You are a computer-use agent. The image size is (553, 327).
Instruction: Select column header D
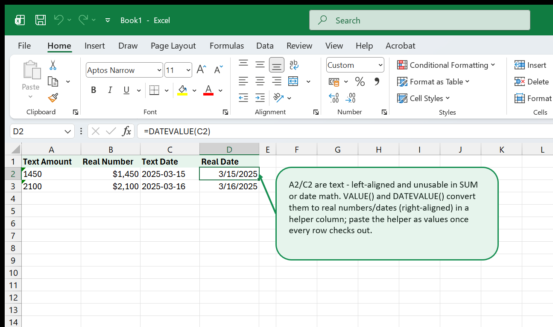coord(229,149)
